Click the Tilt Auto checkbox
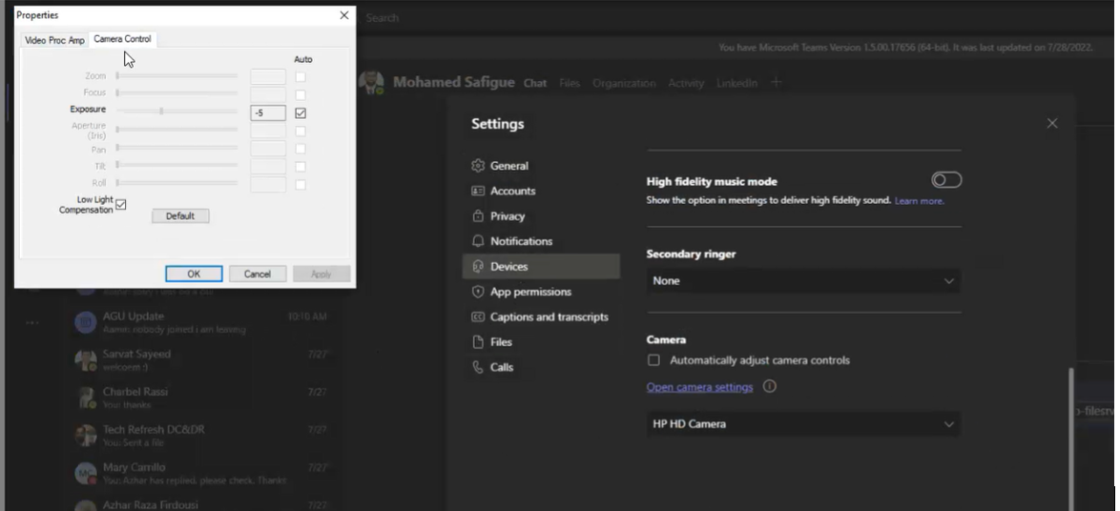Viewport: 1120px width, 511px height. click(x=301, y=167)
